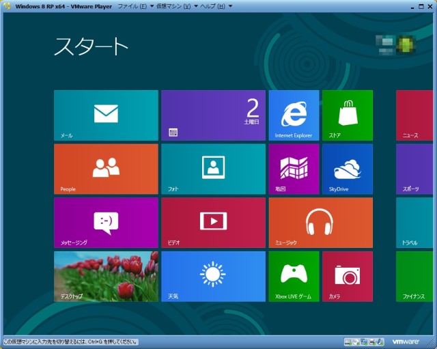This screenshot has height=349, width=437.
Task: Open the Finance (ファイナンス) tile
Action: click(414, 277)
